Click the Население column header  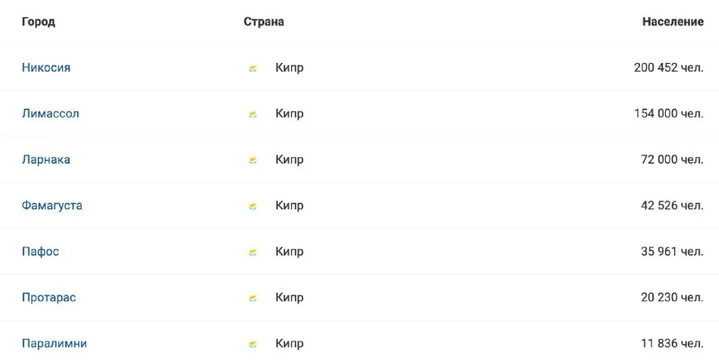point(672,22)
